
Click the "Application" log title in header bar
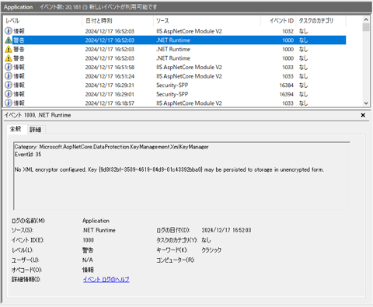[x=18, y=7]
